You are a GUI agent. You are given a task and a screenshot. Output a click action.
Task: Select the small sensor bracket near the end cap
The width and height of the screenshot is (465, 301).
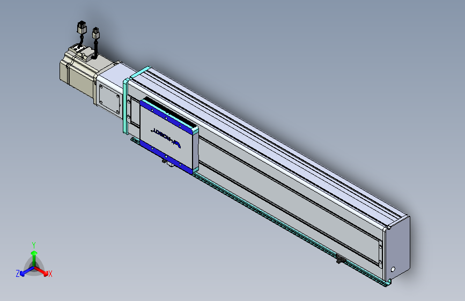point(341,259)
